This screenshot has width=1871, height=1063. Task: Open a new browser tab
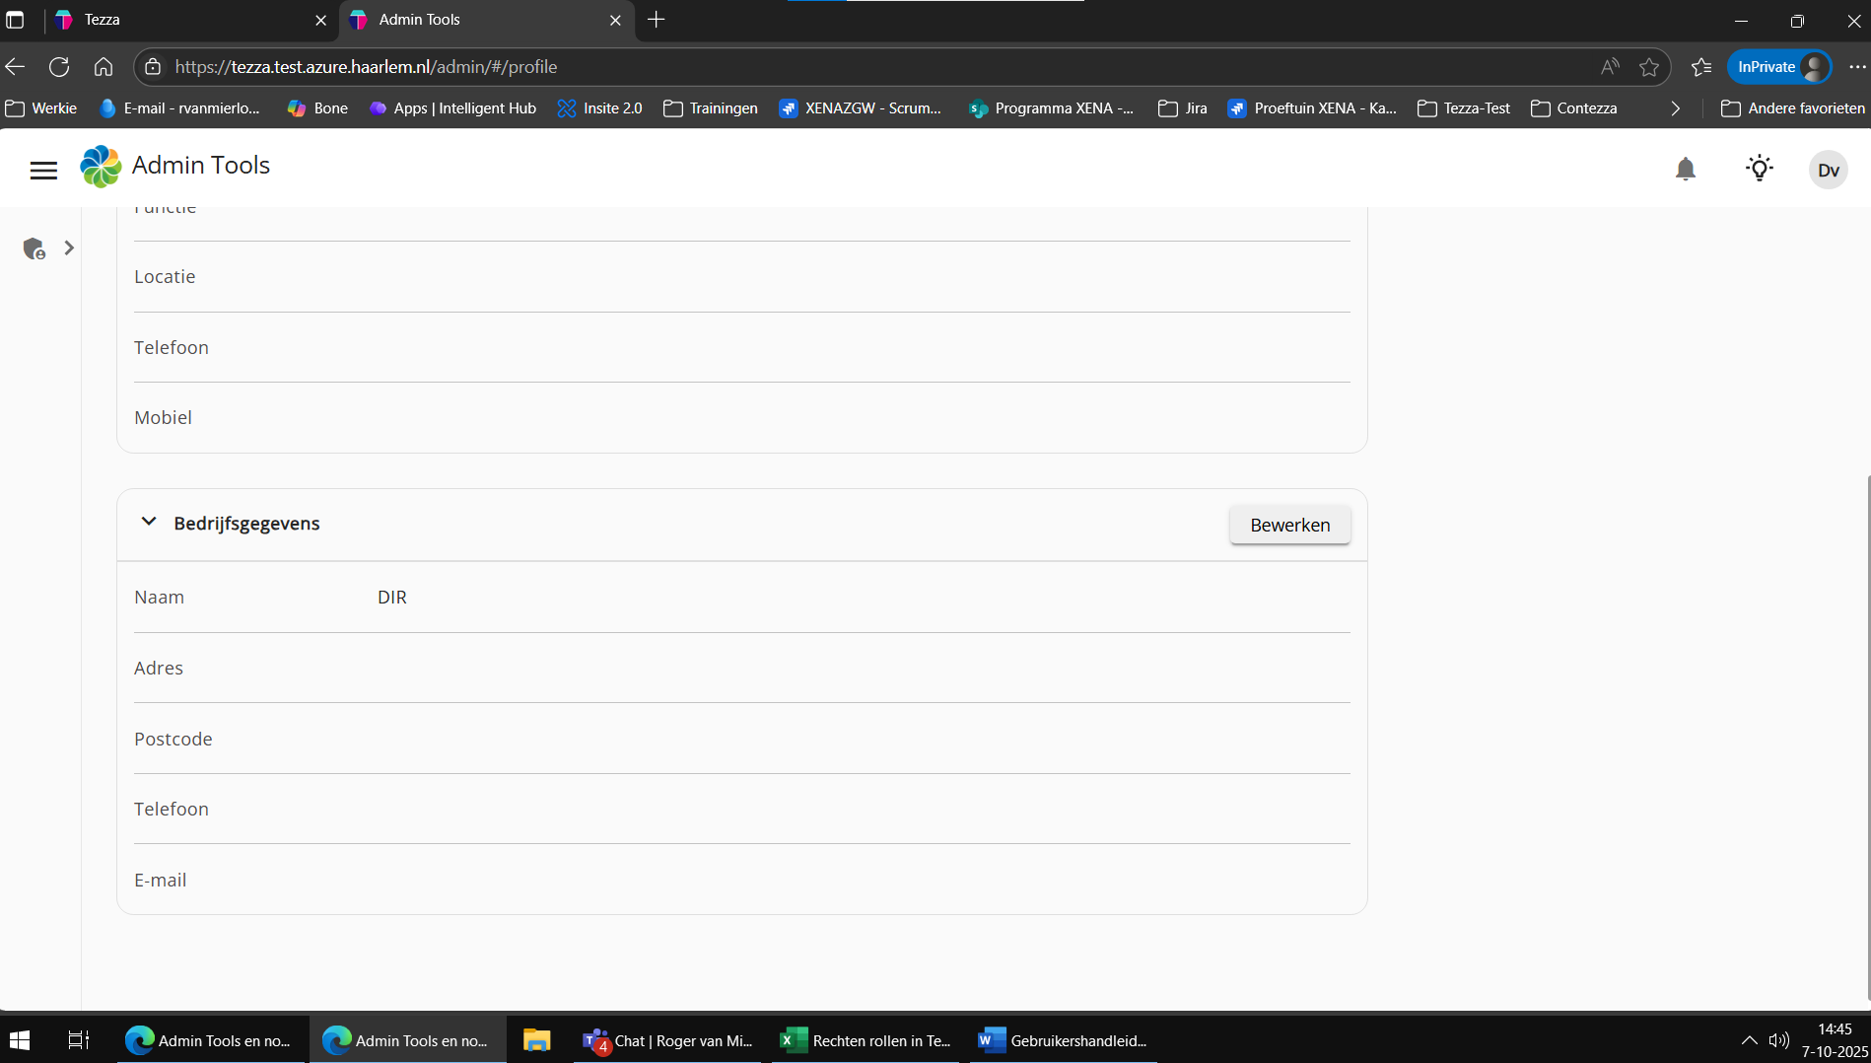click(657, 20)
